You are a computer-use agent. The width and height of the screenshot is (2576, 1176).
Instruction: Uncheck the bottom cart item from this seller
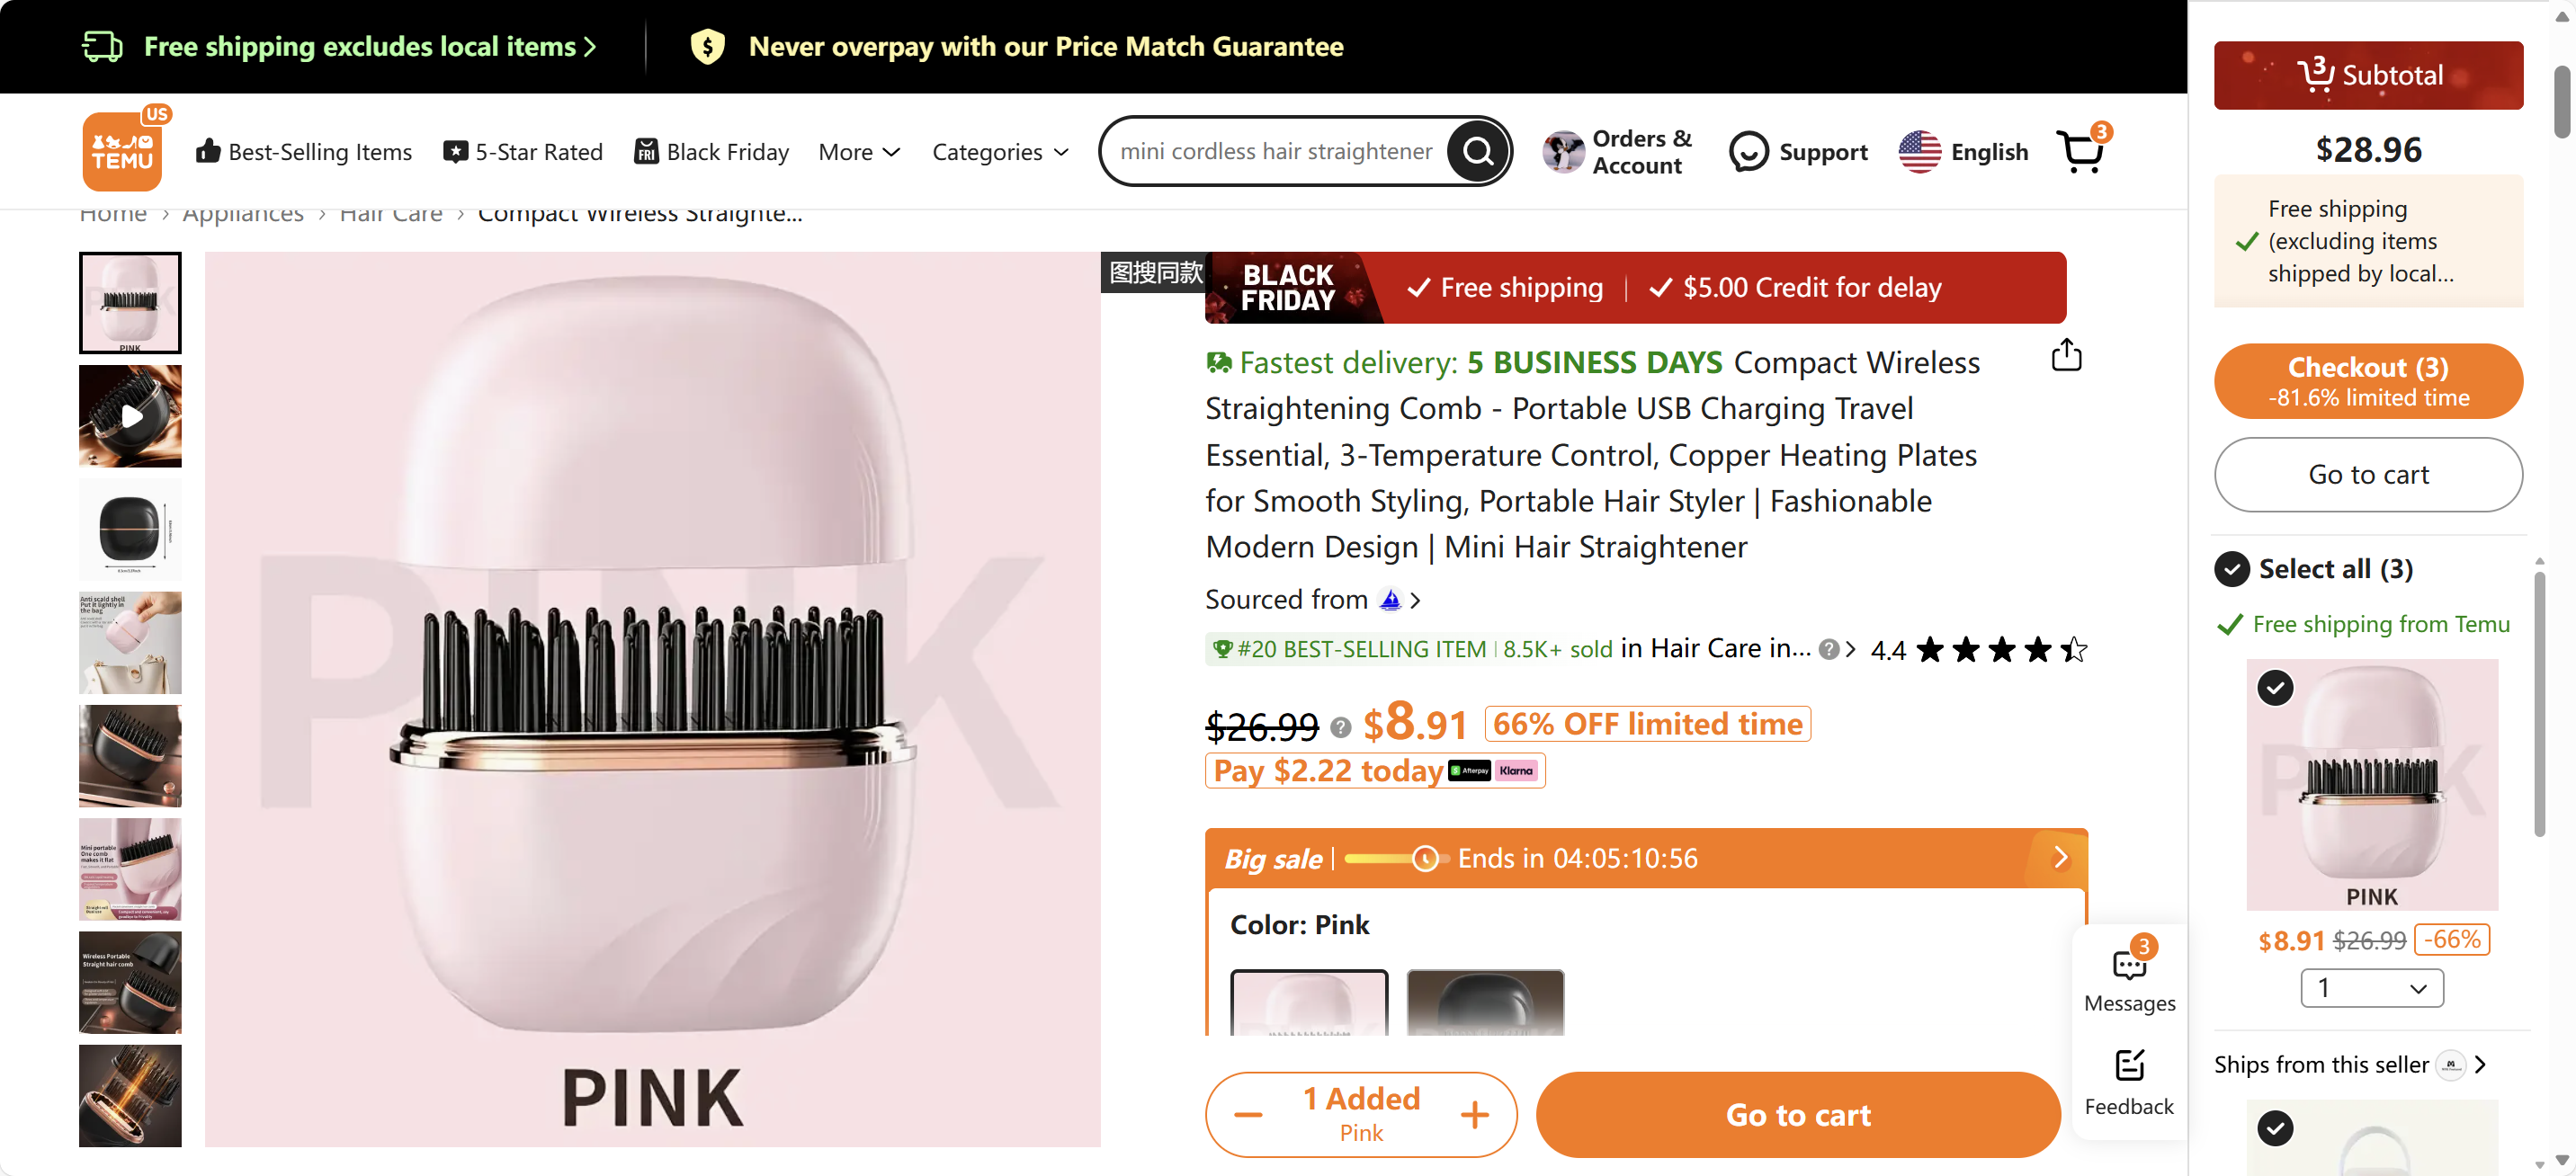pos(2275,1128)
